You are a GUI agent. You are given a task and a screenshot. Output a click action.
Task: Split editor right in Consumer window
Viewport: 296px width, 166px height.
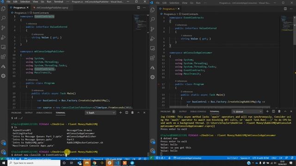coord(285,9)
